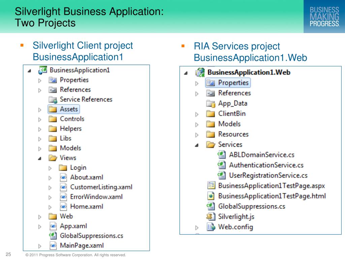The height and width of the screenshot is (259, 345).
Task: Click the Progress Software copyright text
Action: (75, 255)
